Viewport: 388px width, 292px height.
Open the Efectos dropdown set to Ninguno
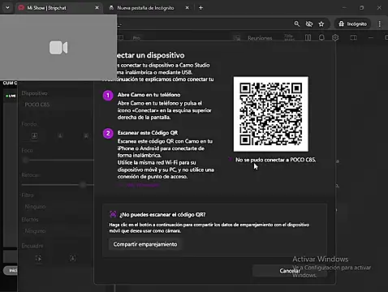click(x=58, y=231)
